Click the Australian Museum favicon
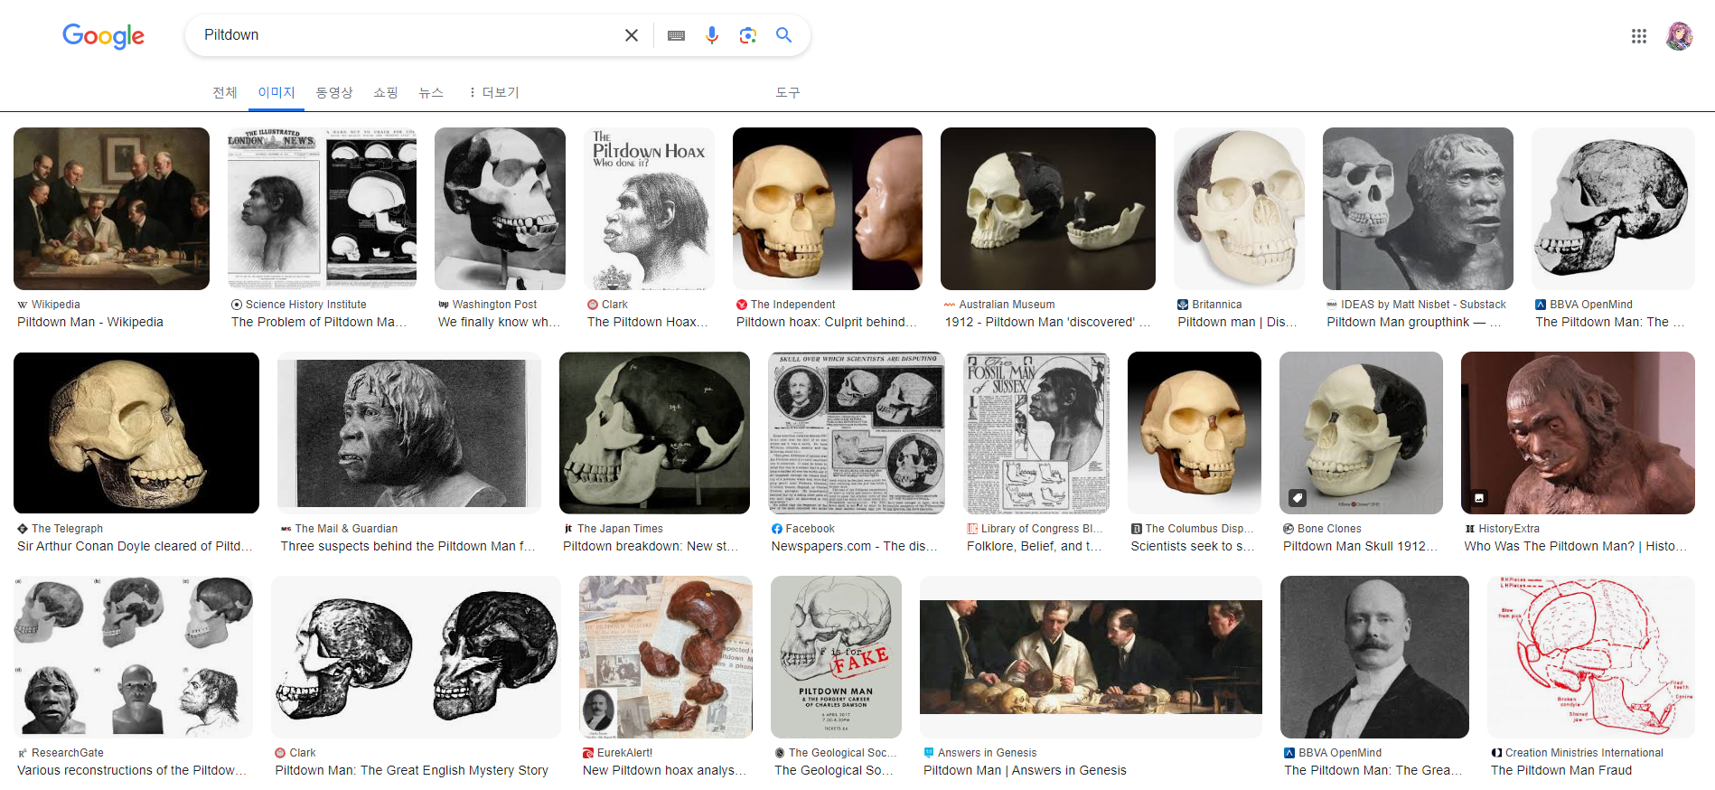The height and width of the screenshot is (790, 1715). (x=950, y=305)
